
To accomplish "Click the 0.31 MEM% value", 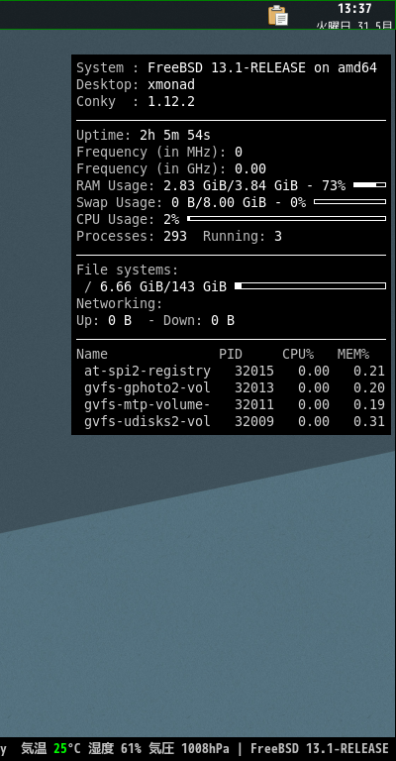I will tap(369, 422).
